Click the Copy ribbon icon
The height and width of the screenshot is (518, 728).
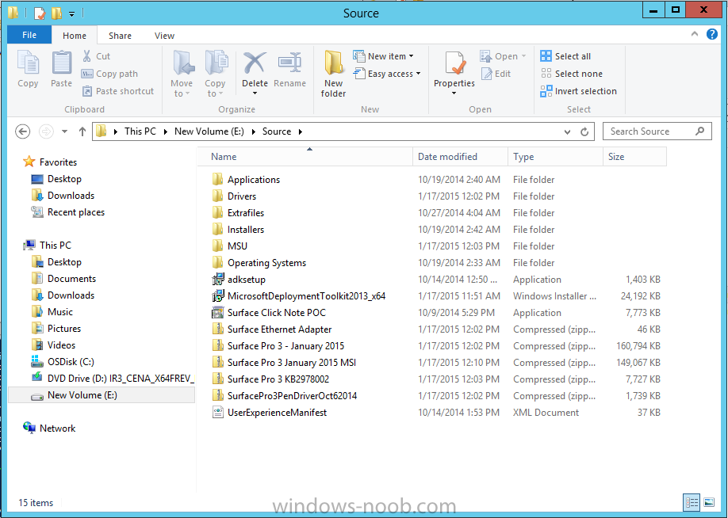(28, 63)
